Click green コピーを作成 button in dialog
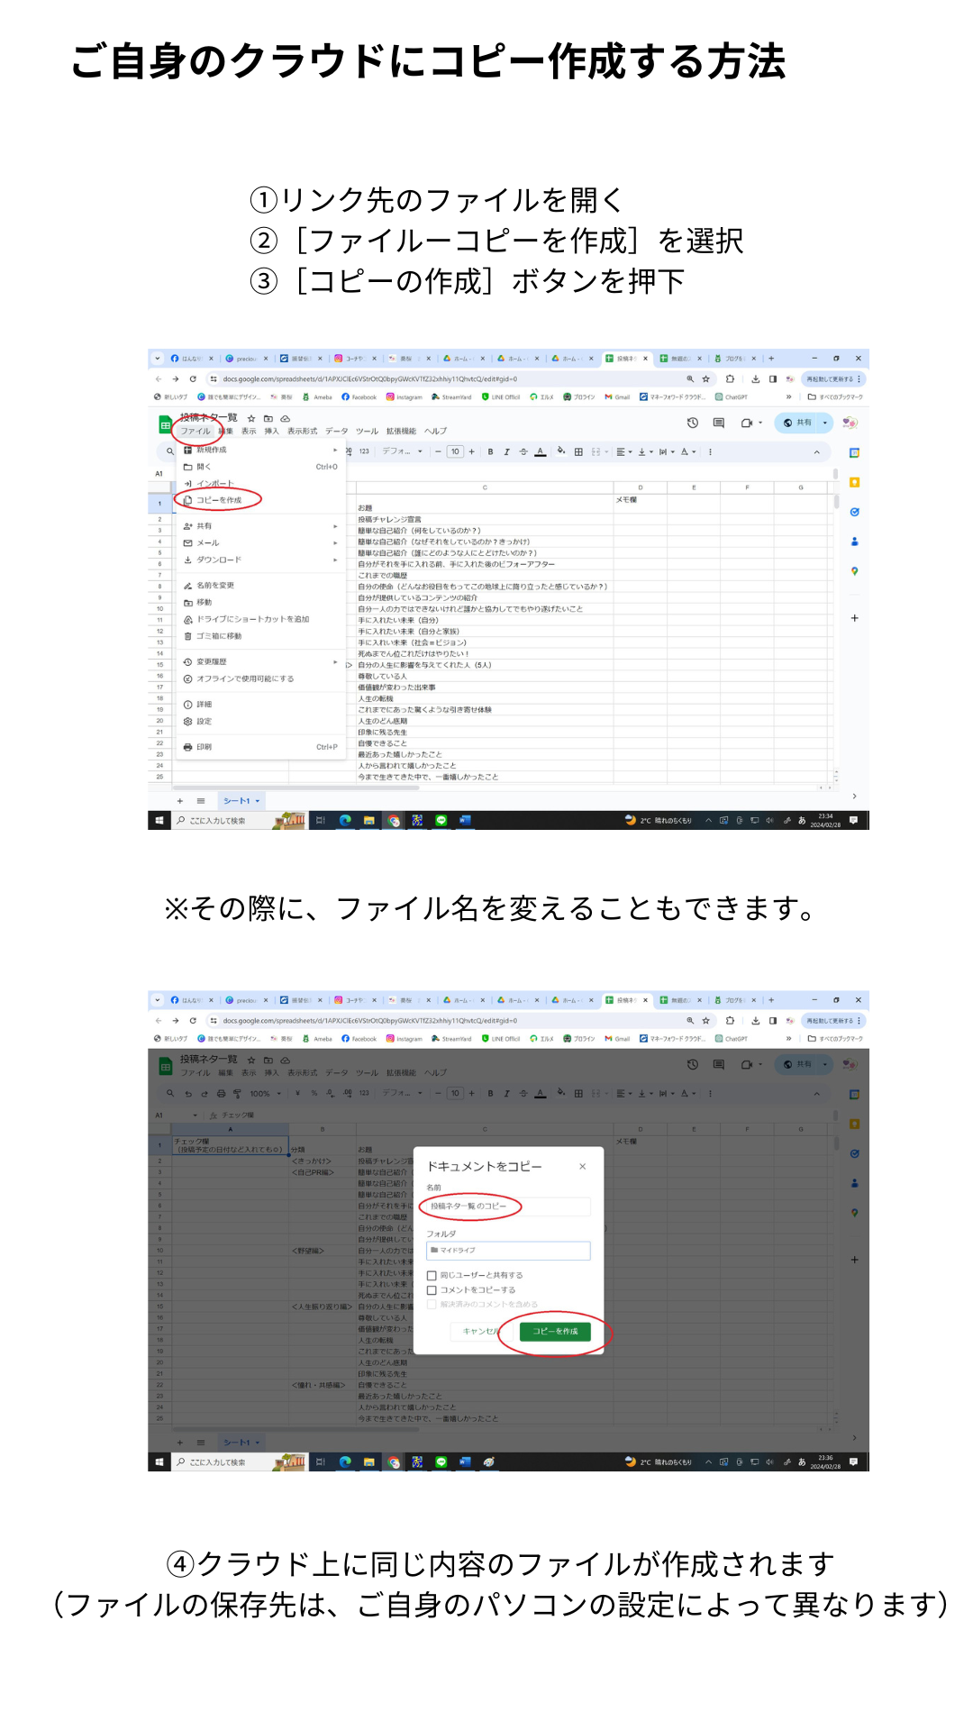 (555, 1331)
